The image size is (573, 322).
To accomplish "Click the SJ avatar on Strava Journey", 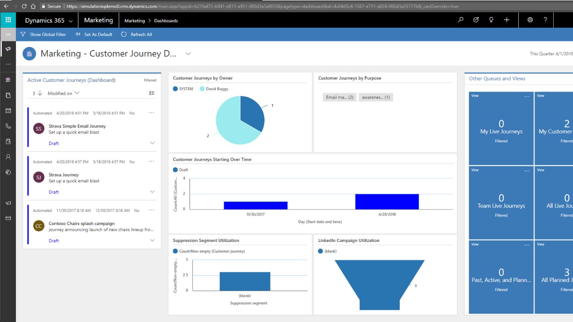I will click(x=38, y=178).
